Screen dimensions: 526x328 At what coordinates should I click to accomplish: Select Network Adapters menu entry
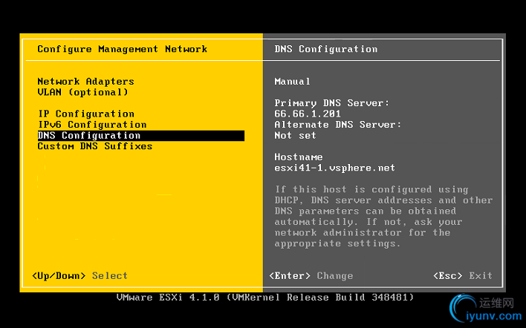coord(85,82)
